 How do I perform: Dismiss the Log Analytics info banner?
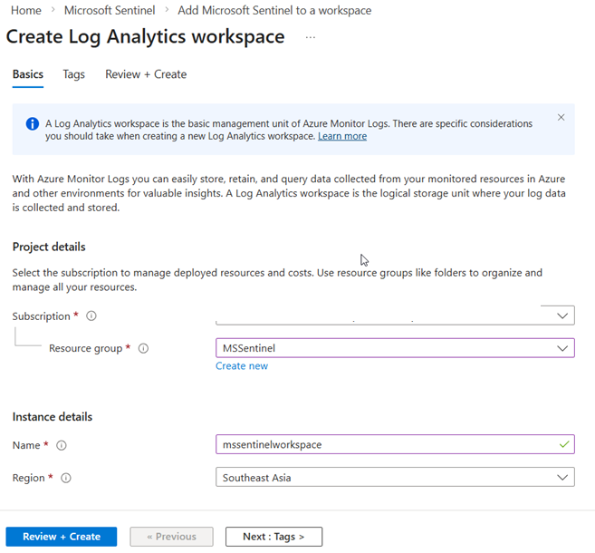pos(561,117)
